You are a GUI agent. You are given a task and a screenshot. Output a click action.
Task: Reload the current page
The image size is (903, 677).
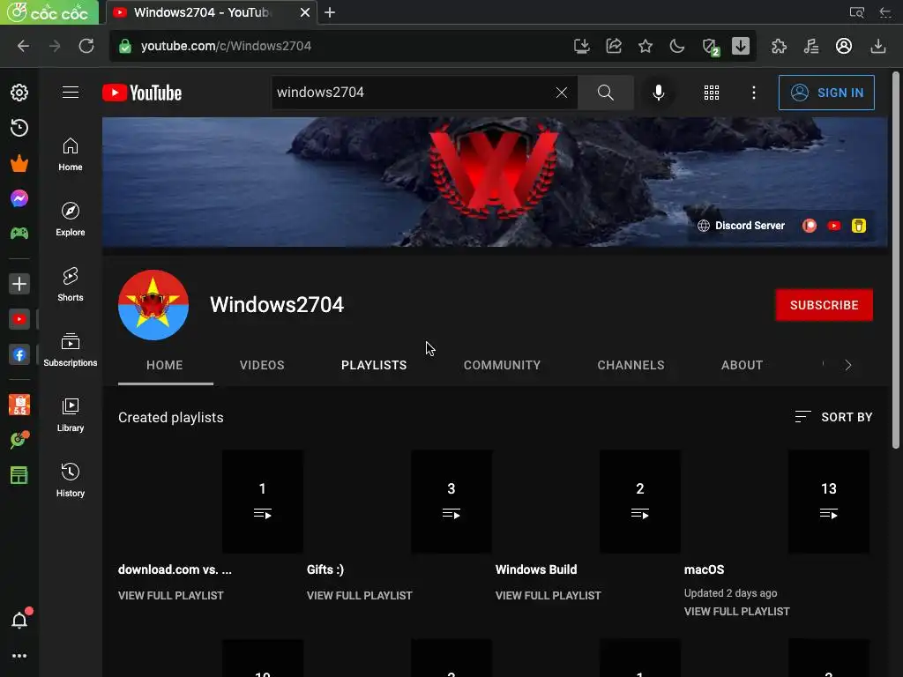(86, 46)
